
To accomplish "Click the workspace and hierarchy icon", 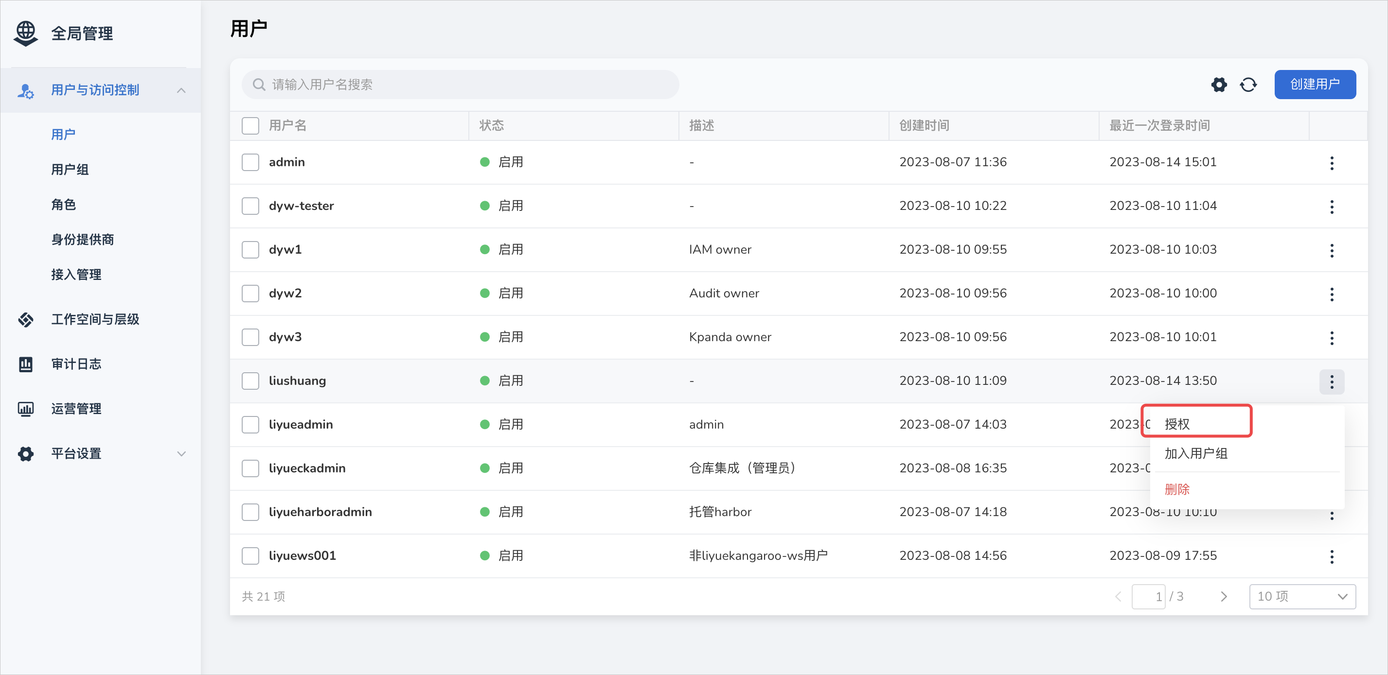I will [x=25, y=320].
